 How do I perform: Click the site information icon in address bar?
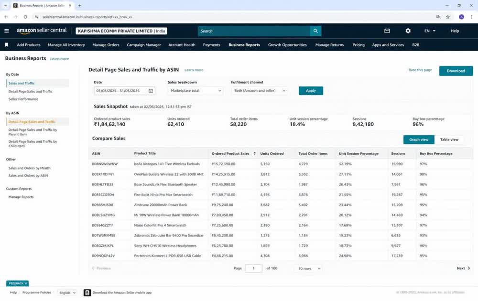pos(37,17)
